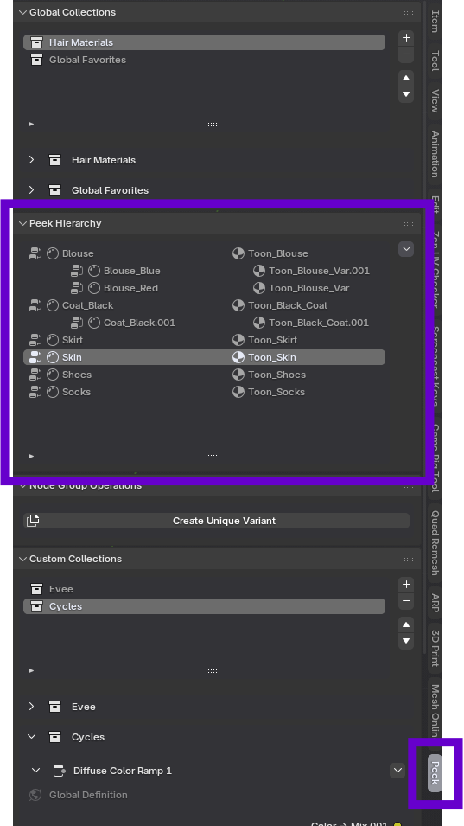Image resolution: width=464 pixels, height=826 pixels.
Task: Collapse the Peek Hierarchy panel
Action: pos(22,223)
